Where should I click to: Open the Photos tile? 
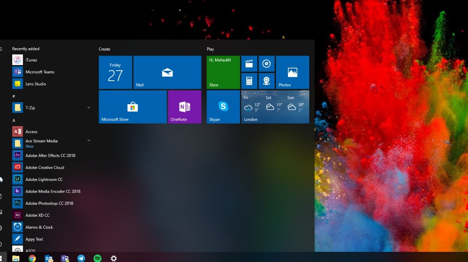point(292,72)
